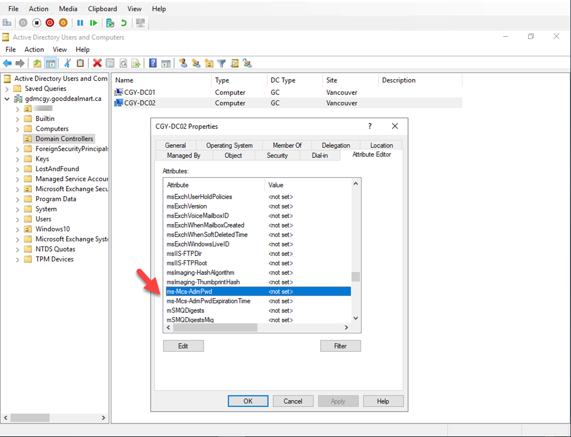The width and height of the screenshot is (571, 437).
Task: Click attribute list horizontal scroll right arrow
Action: click(x=346, y=328)
